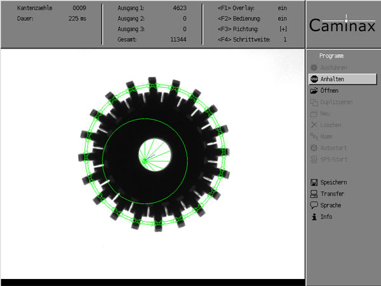
Task: Click the greyed Ausführen gear icon
Action: click(314, 67)
